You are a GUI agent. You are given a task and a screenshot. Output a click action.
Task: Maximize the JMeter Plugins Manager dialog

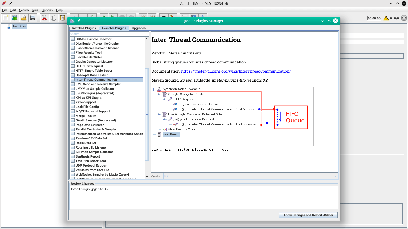pos(329,21)
